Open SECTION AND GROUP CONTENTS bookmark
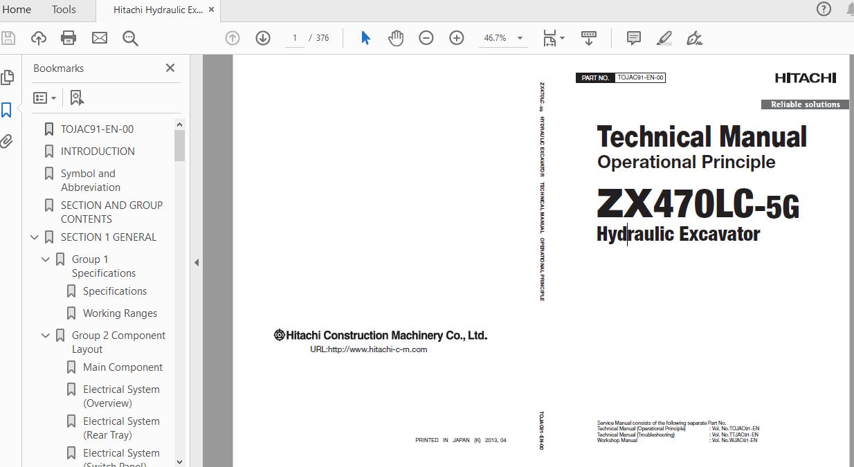 (111, 212)
